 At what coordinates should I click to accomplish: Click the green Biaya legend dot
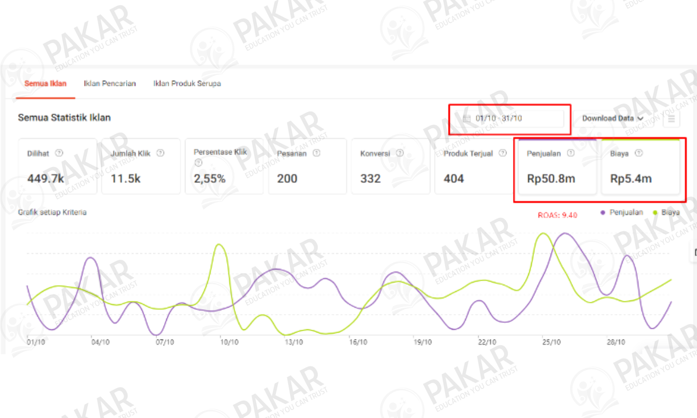pyautogui.click(x=655, y=213)
